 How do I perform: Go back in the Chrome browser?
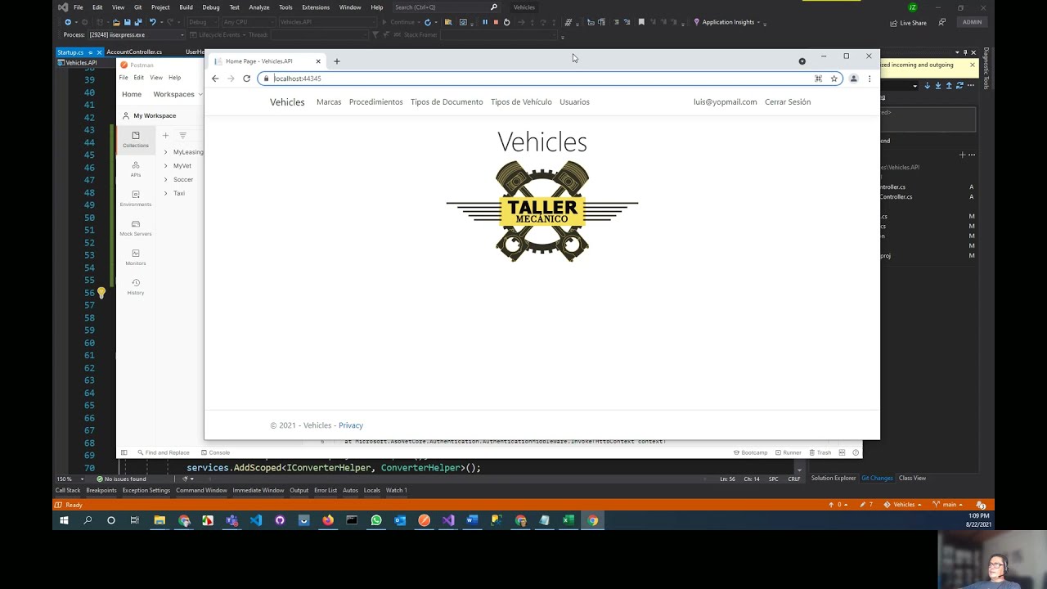[x=215, y=79]
